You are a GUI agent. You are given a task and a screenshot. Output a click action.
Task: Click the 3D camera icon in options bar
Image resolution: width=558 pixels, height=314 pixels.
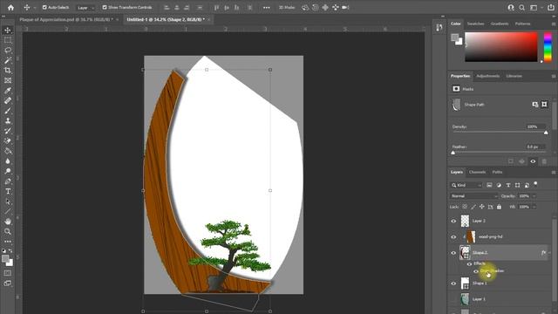(x=345, y=7)
